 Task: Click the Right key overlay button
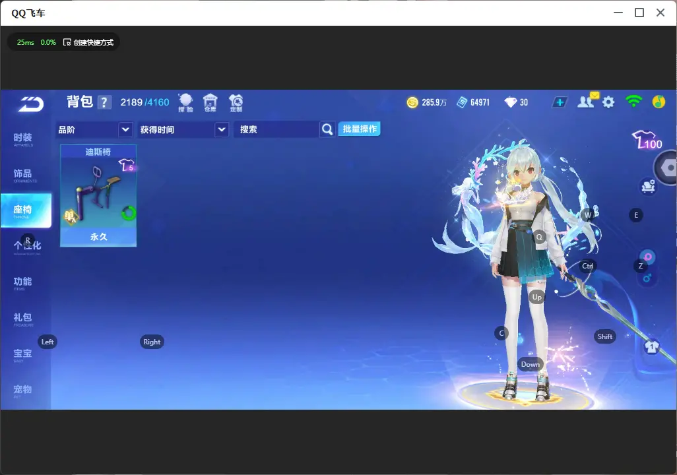(x=152, y=342)
